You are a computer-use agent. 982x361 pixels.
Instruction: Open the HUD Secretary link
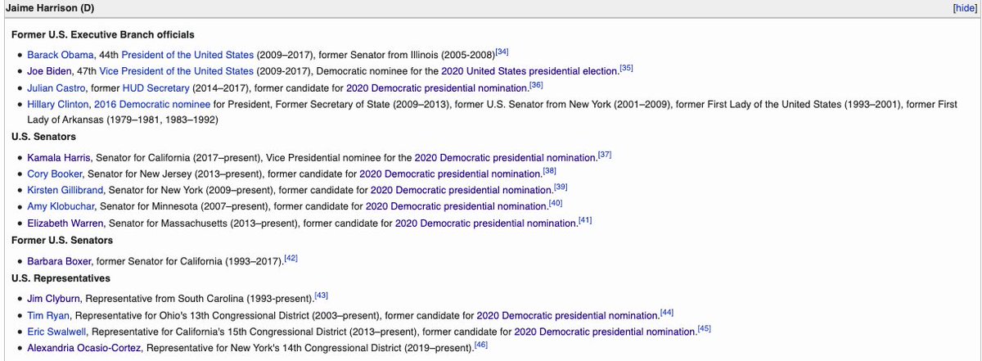[x=155, y=88]
